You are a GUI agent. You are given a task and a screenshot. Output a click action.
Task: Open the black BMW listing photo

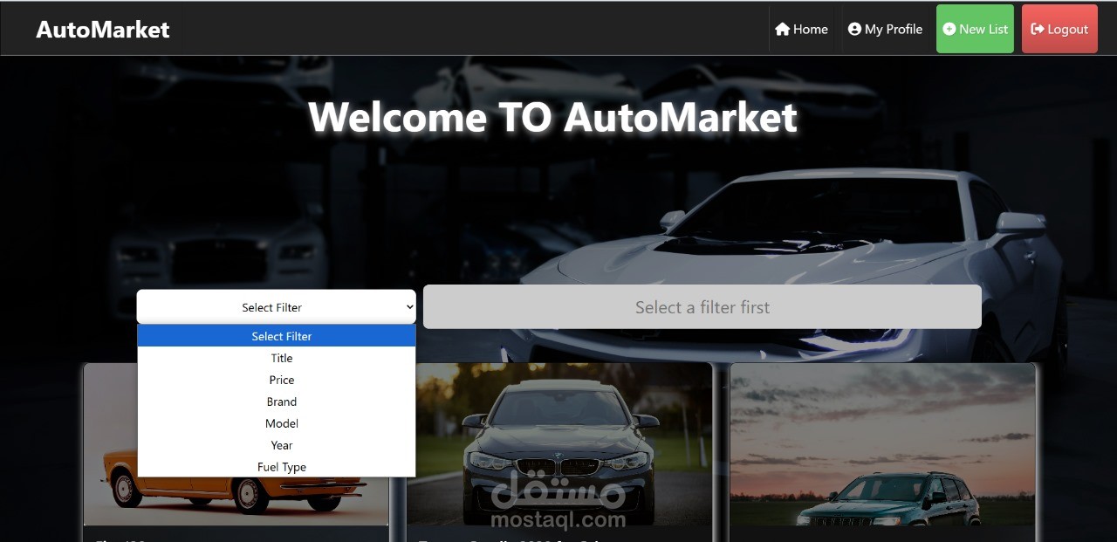[x=560, y=444]
